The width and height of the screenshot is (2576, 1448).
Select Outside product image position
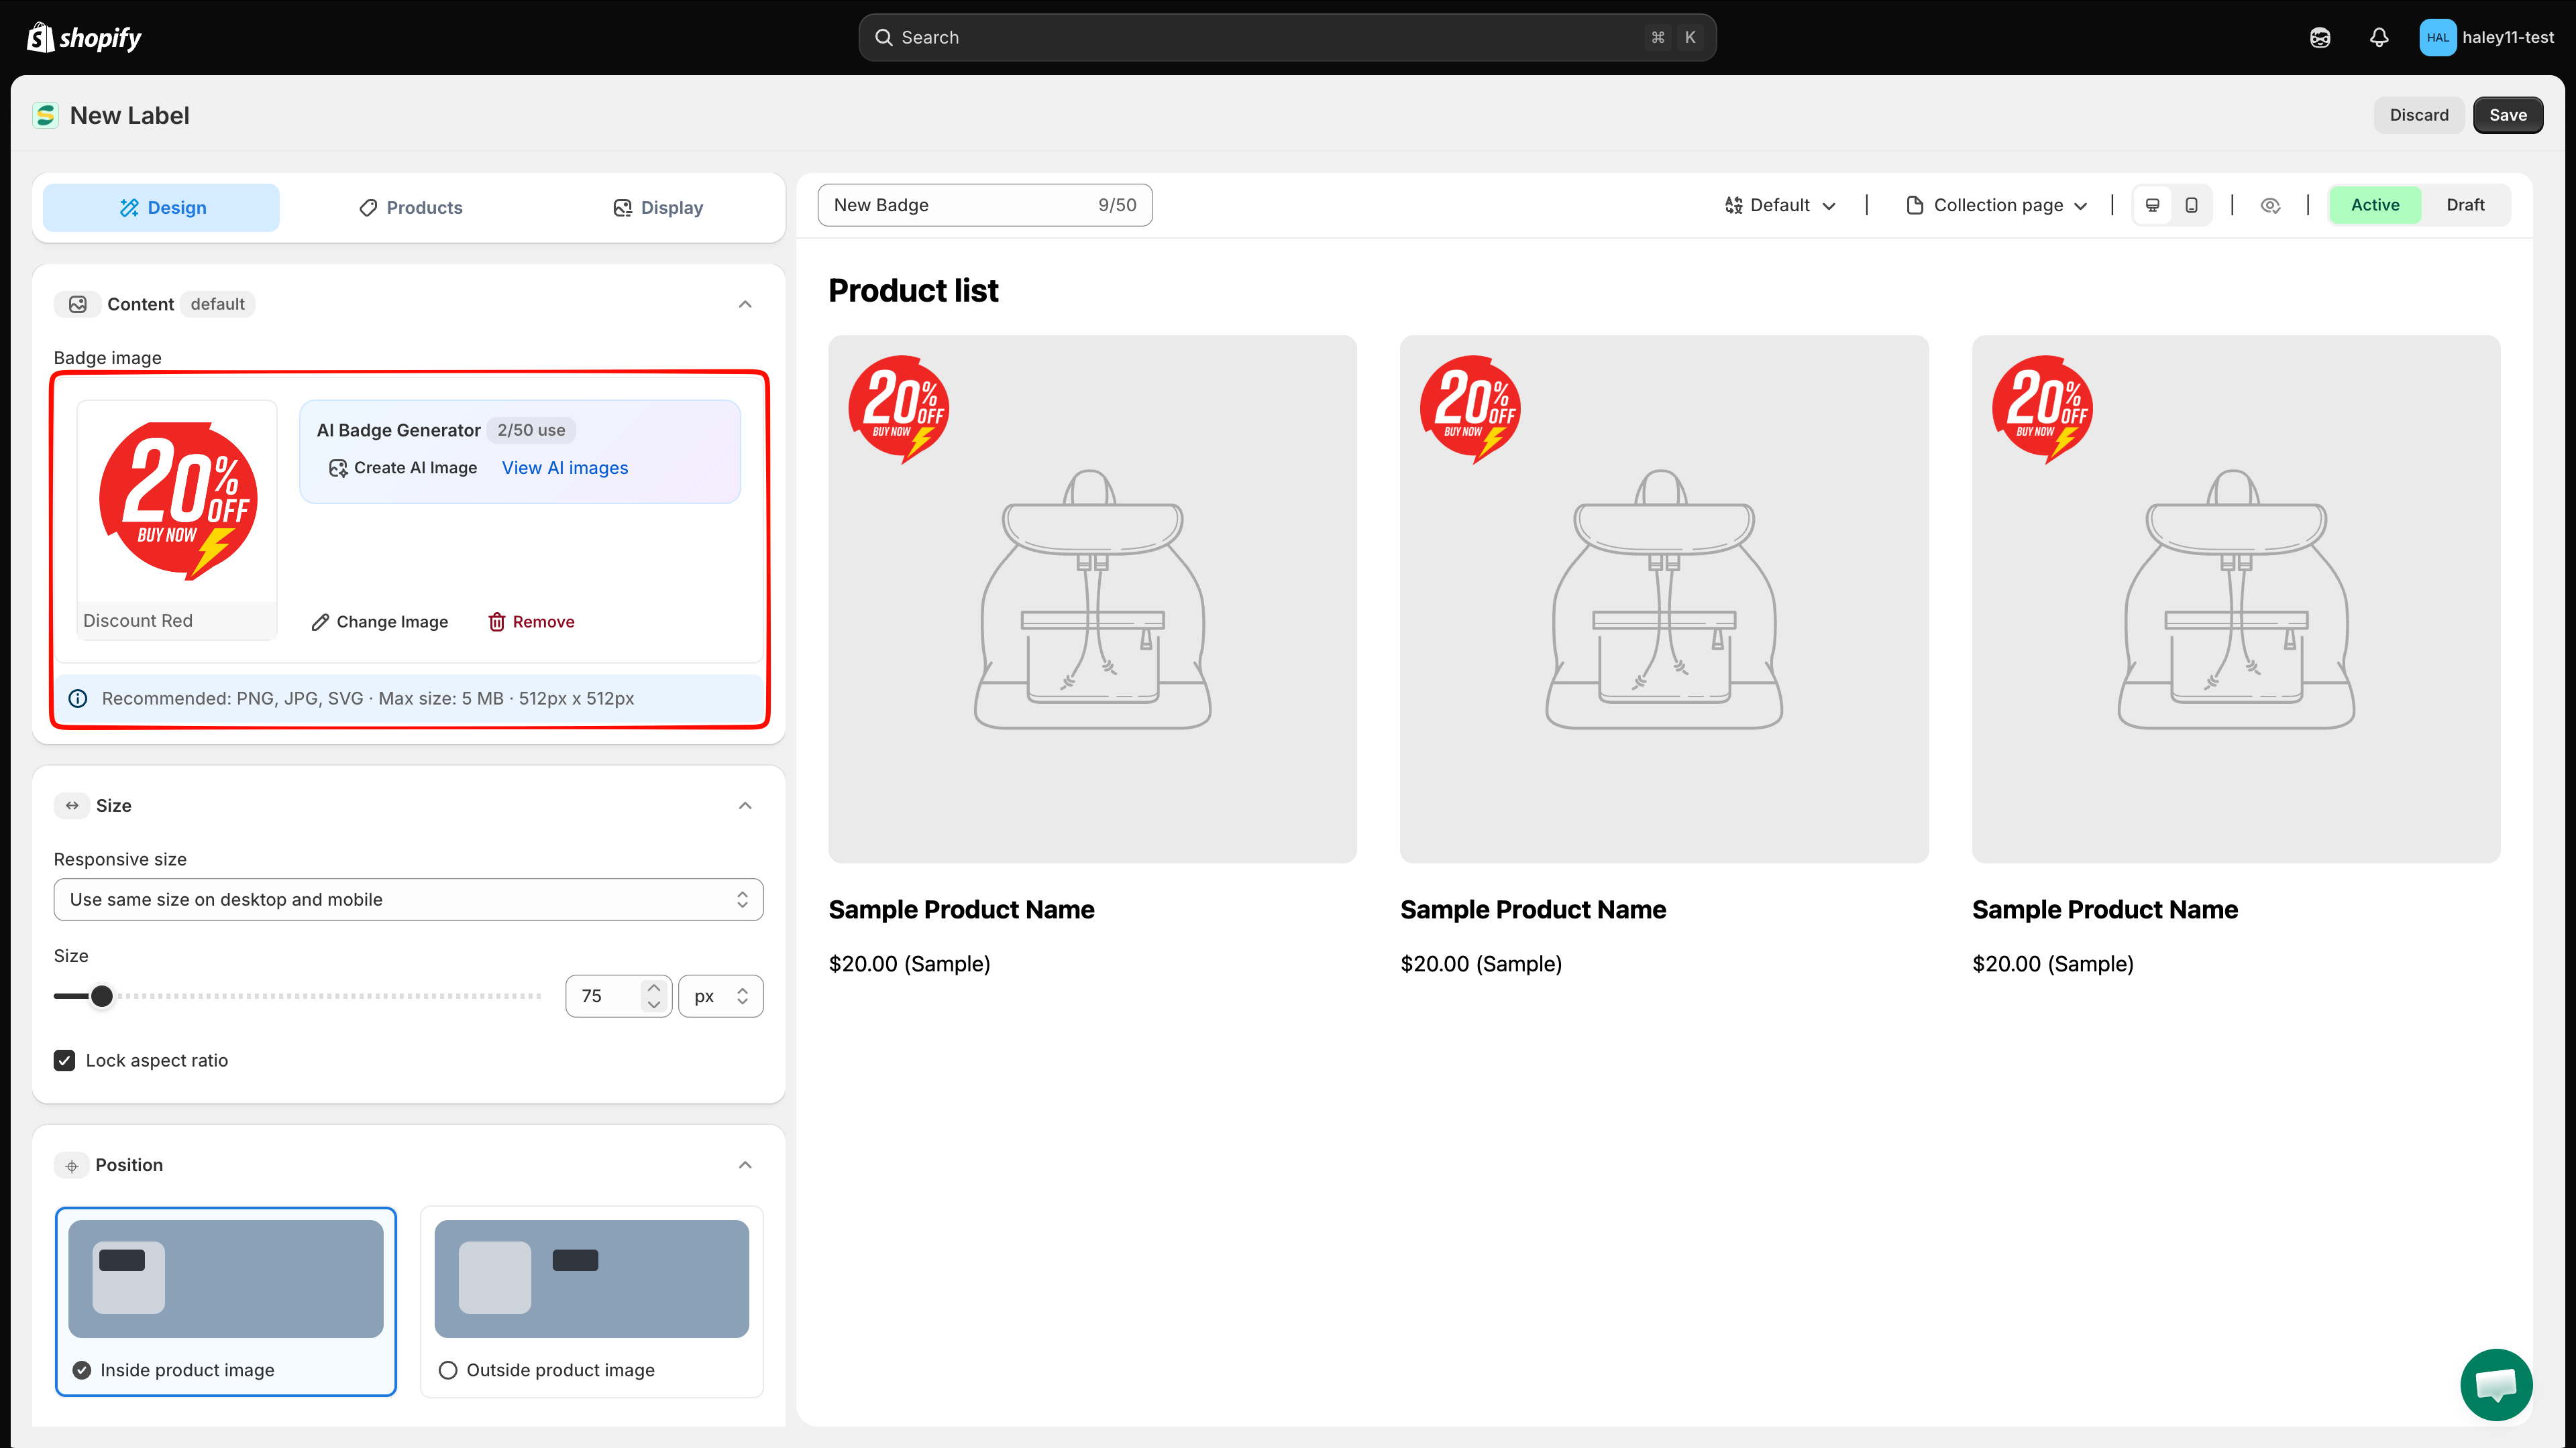(591, 1301)
